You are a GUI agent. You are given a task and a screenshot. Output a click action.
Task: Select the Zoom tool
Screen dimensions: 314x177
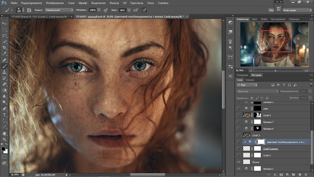pos(4,139)
